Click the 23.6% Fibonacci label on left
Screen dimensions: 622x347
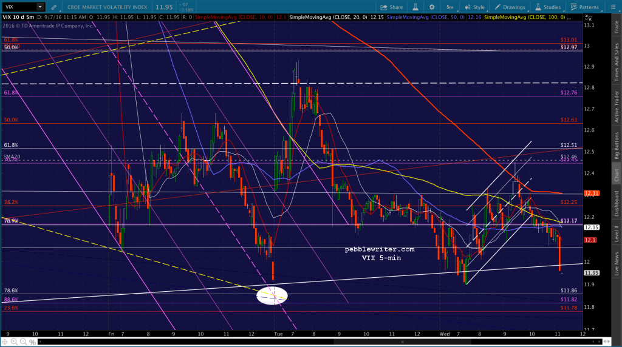tap(11, 308)
